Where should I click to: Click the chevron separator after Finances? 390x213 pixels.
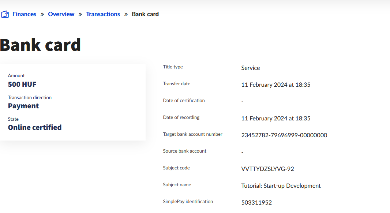point(42,14)
